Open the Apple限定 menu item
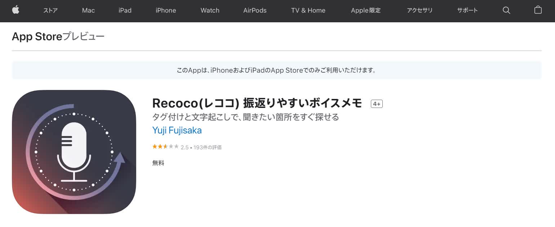The width and height of the screenshot is (555, 227). [366, 10]
